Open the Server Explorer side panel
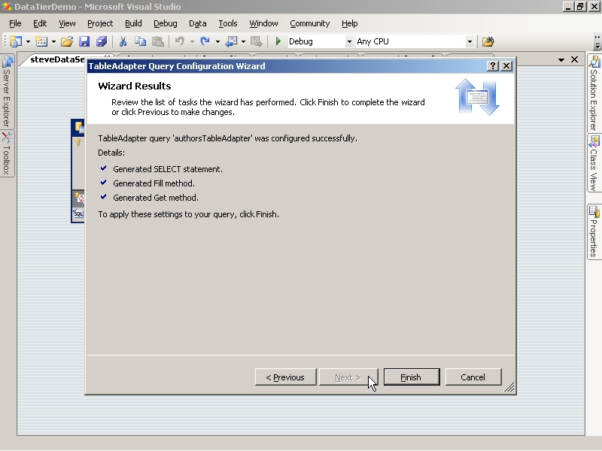 point(7,91)
